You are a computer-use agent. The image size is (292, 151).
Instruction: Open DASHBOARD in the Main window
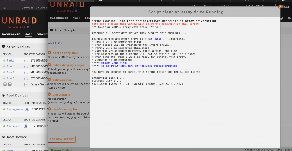coord(11,34)
